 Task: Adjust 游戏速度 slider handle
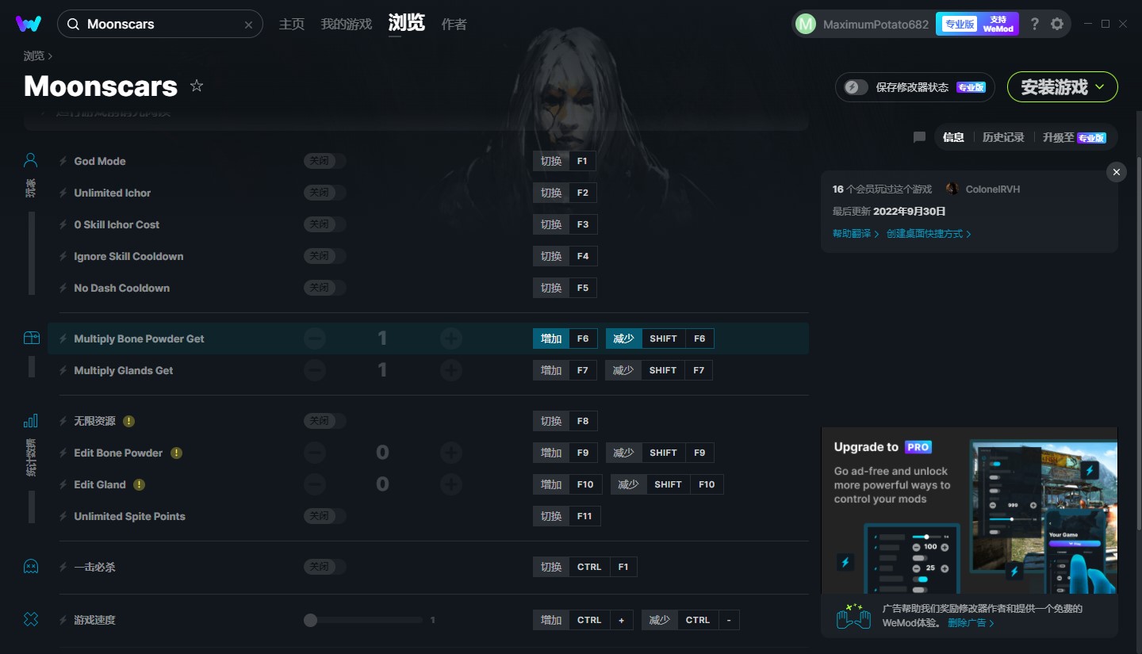click(x=311, y=620)
